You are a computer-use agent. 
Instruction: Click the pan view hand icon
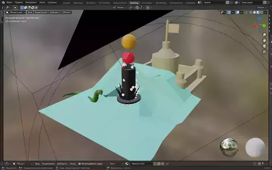pos(264,40)
